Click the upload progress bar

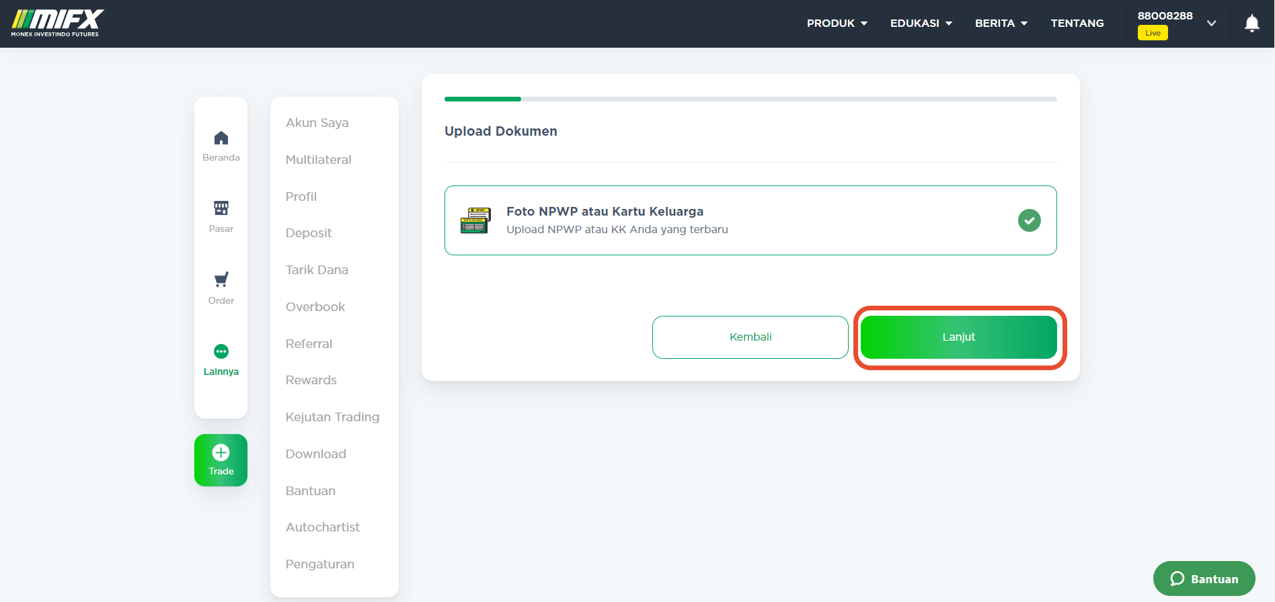click(x=750, y=99)
